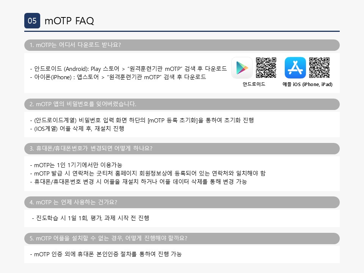Click the line 'mOTP는 1인 1기기에서만 이용가능'
Image resolution: width=364 pixels, height=273 pixels.
pos(76,165)
